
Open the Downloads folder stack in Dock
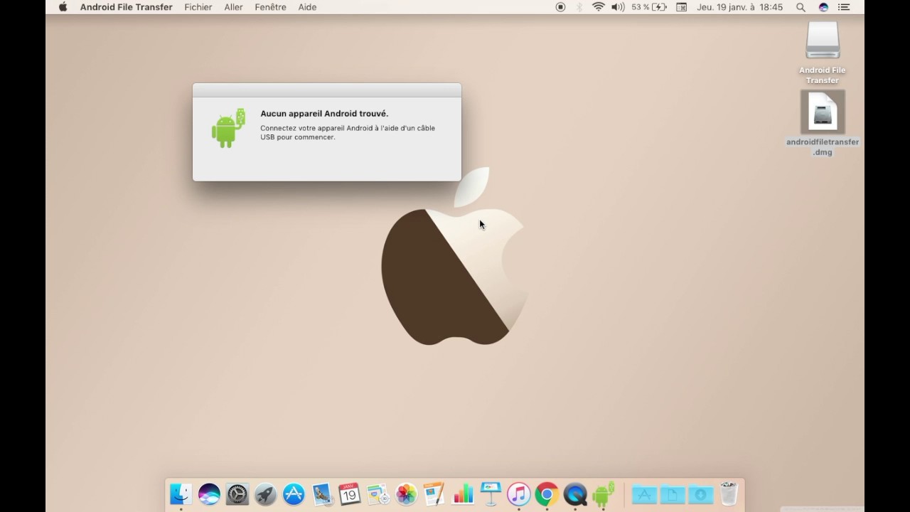click(x=700, y=494)
